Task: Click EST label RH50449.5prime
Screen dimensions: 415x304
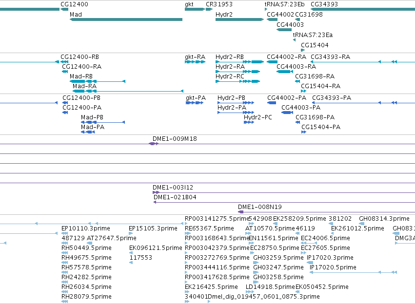Action: (x=86, y=248)
